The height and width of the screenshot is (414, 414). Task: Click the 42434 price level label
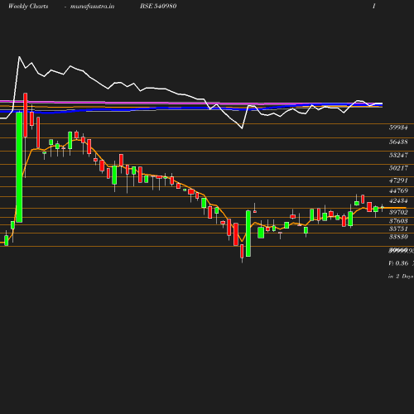(x=398, y=201)
